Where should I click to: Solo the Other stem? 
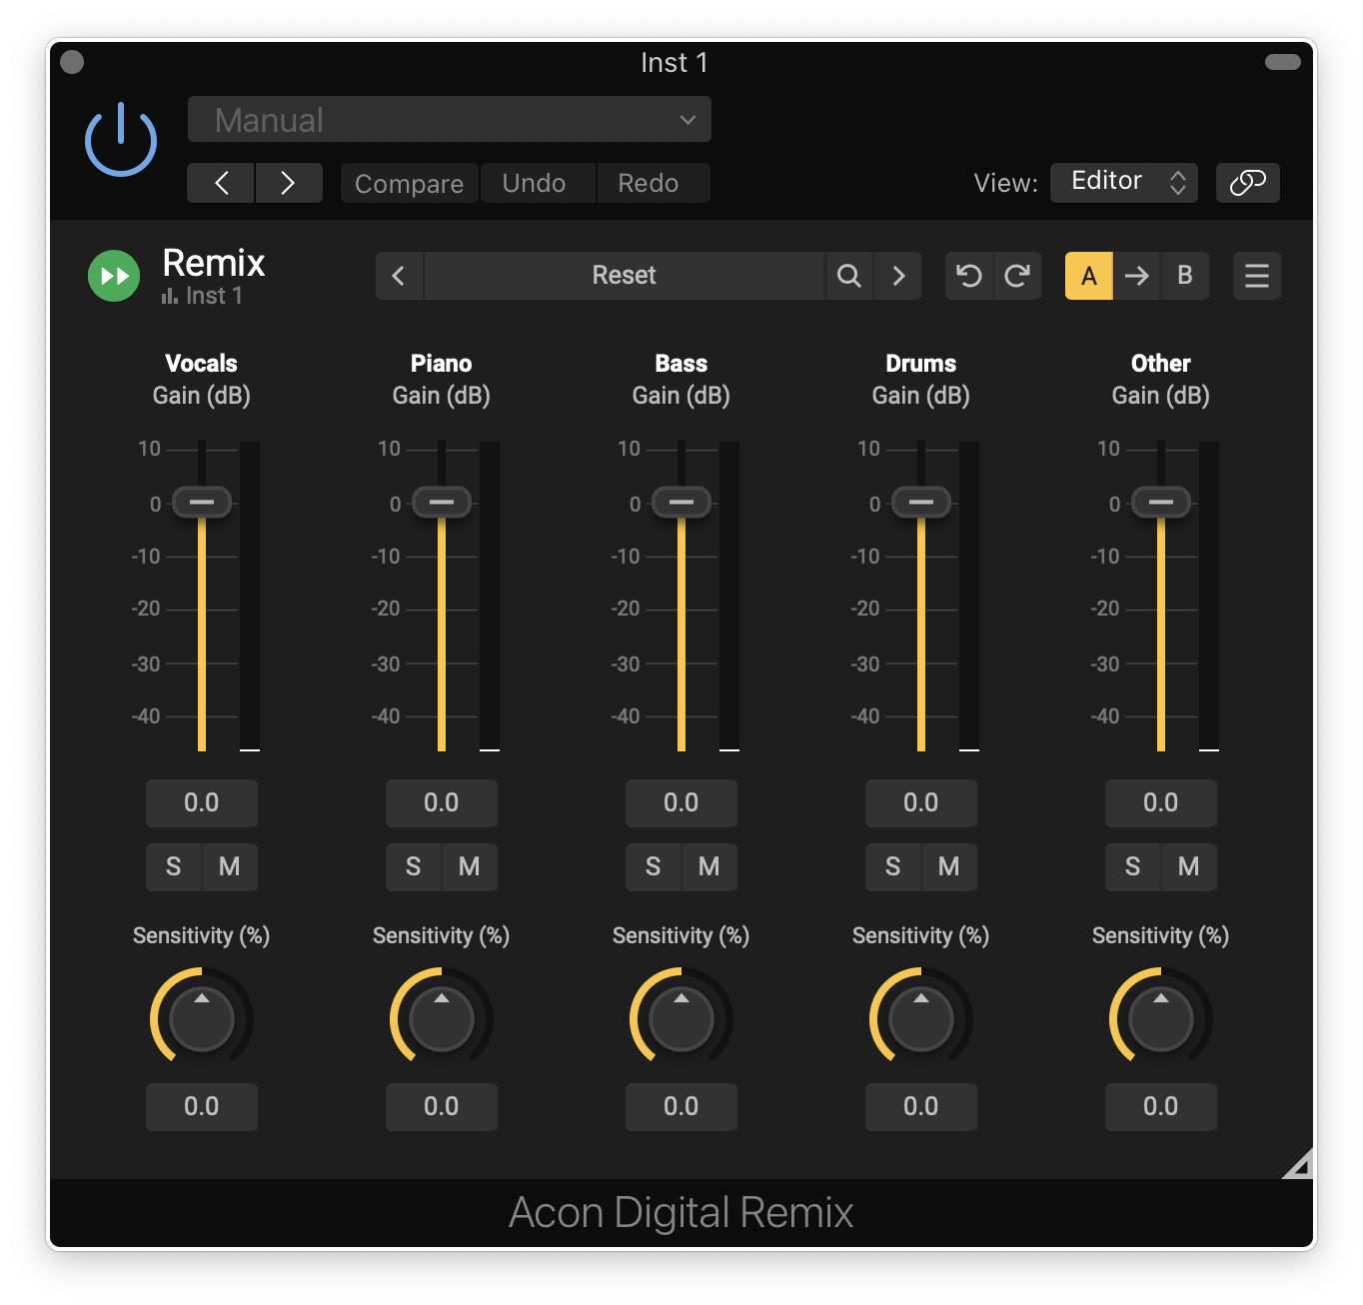(x=1133, y=866)
